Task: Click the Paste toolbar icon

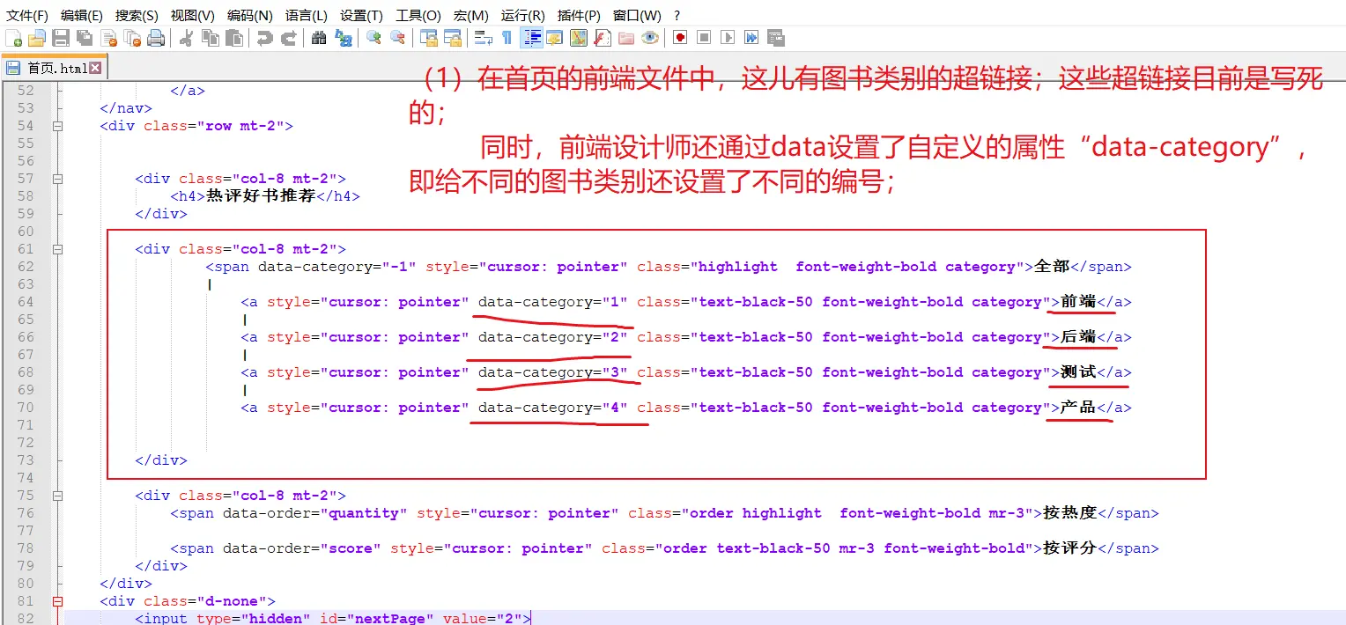Action: coord(234,38)
